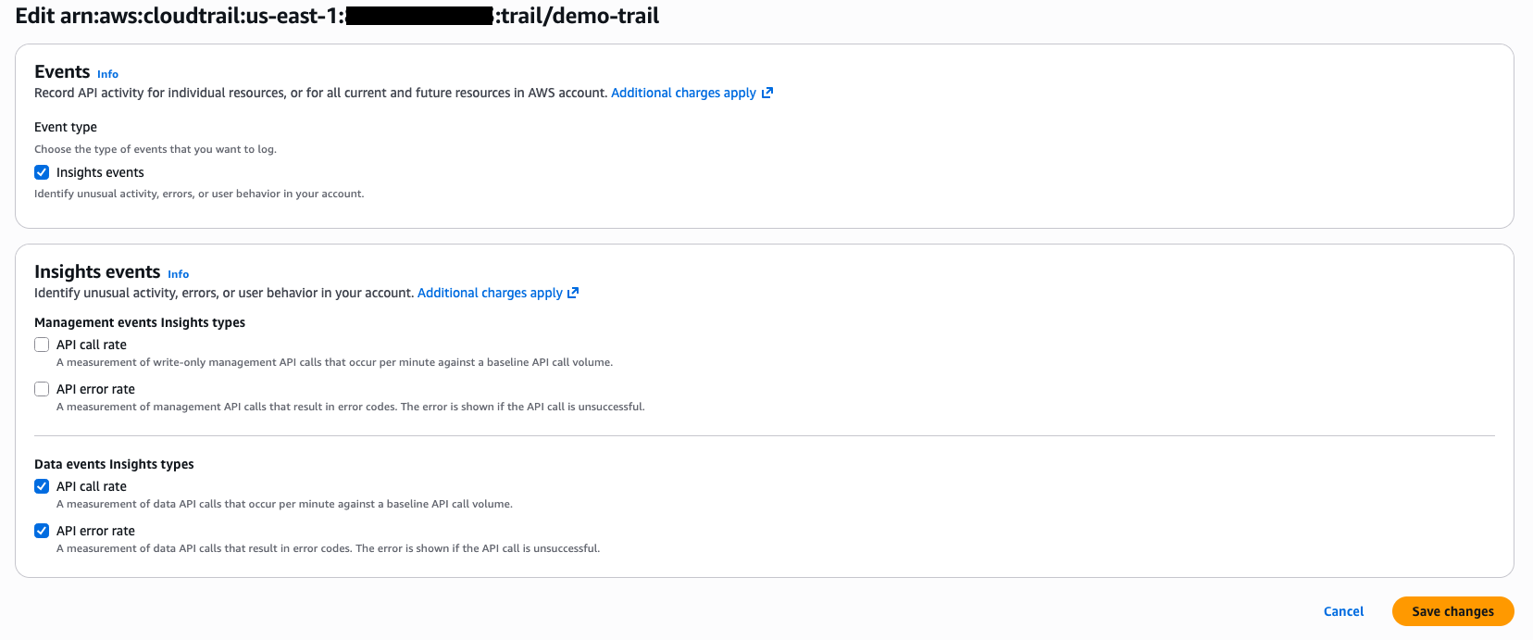Enable the Management events API call rate checkbox
1533x640 pixels.
(x=42, y=344)
